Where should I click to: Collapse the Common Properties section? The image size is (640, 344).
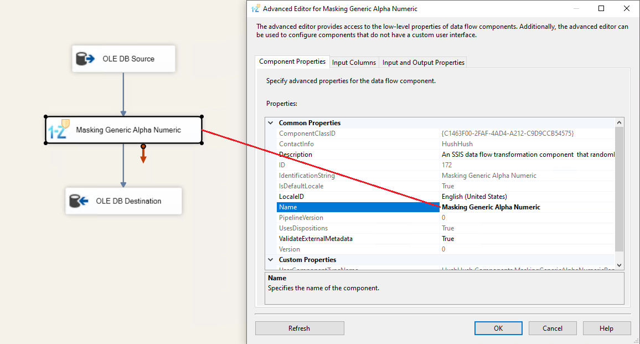[x=271, y=123]
